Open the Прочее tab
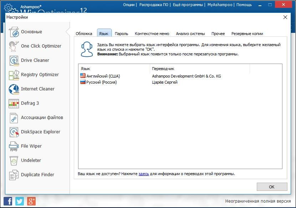The image size is (296, 208). 218,34
